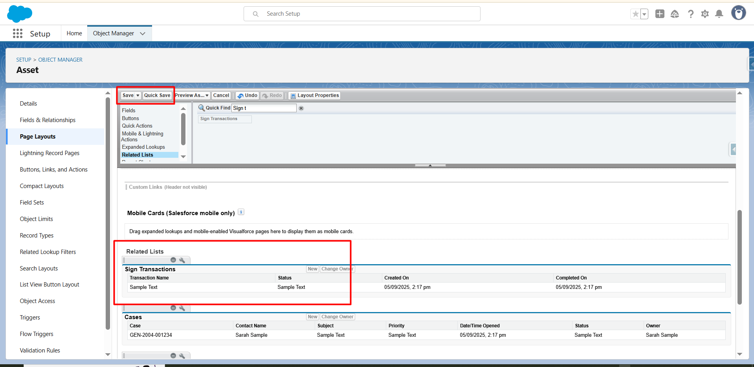Select Fields & Relationships in sidebar
The height and width of the screenshot is (367, 754).
click(x=48, y=120)
